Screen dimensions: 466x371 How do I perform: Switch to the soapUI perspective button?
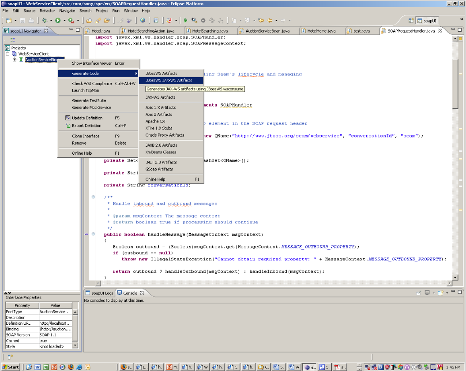(x=427, y=20)
